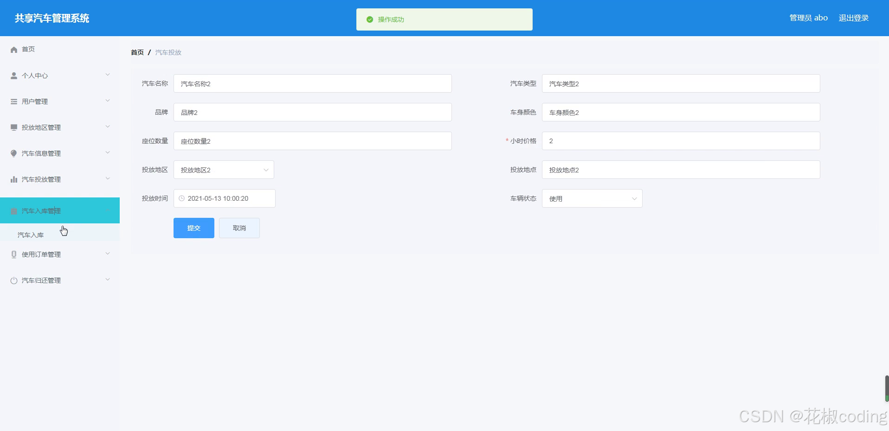Click the clock icon in 投放时间 field
Viewport: 889px width, 431px height.
pos(181,198)
